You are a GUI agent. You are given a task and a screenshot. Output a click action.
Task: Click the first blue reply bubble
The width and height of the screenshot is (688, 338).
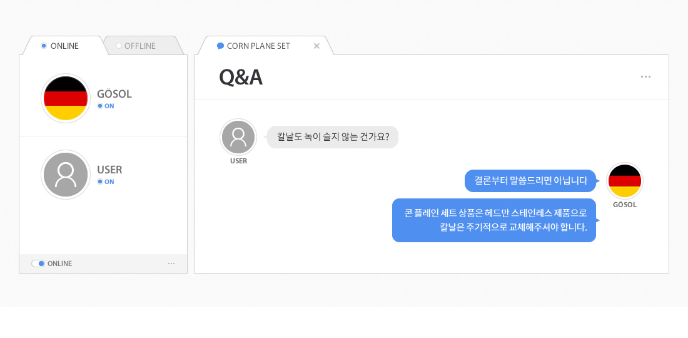(530, 181)
